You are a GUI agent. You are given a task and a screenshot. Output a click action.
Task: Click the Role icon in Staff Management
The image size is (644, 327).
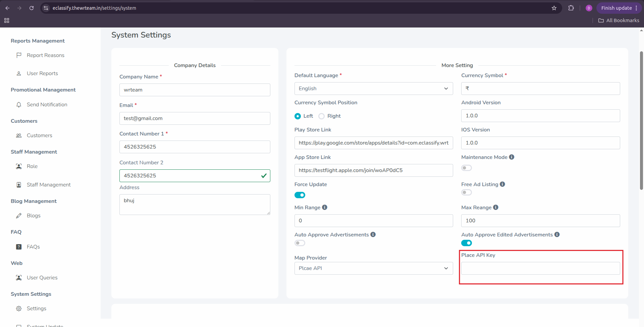tap(19, 166)
